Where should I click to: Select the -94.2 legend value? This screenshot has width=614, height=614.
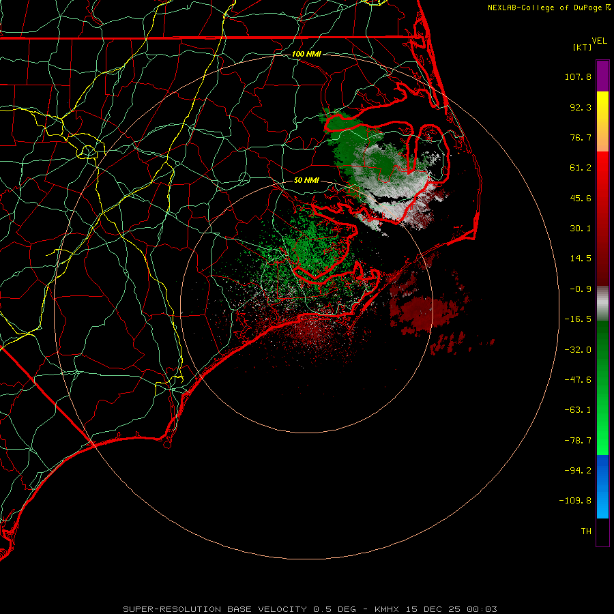(578, 471)
